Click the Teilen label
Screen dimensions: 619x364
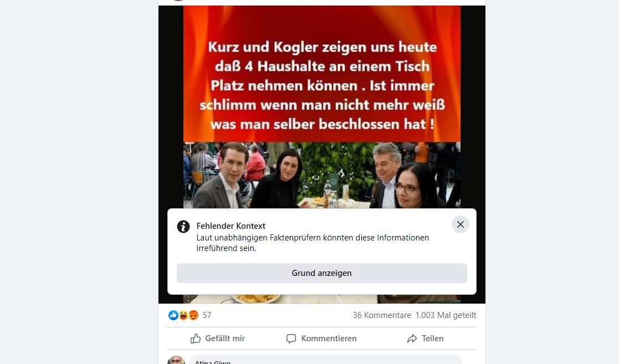point(433,339)
